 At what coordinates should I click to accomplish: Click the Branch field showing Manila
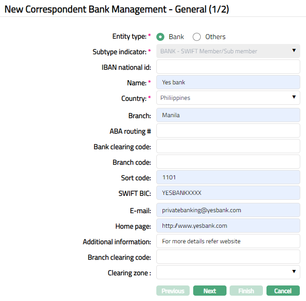[228, 115]
